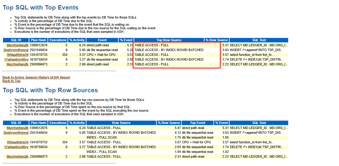
Task: Click bullet '% Row Source is the percentage of DB Time due to the row source'
Action: (85, 28)
